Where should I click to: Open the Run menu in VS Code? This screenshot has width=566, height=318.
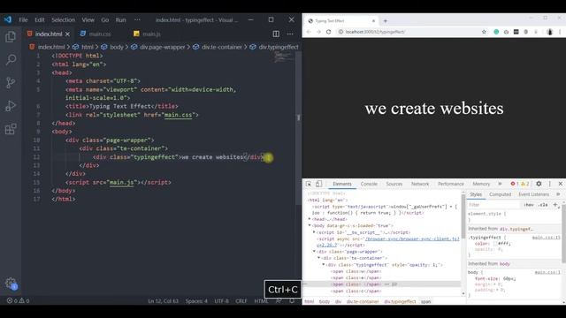120,19
